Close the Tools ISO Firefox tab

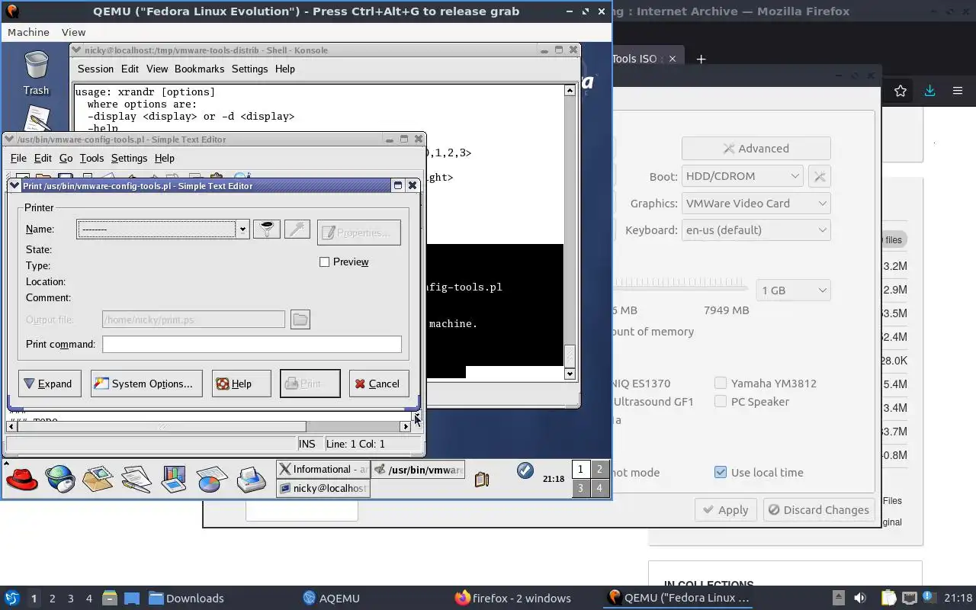click(673, 59)
